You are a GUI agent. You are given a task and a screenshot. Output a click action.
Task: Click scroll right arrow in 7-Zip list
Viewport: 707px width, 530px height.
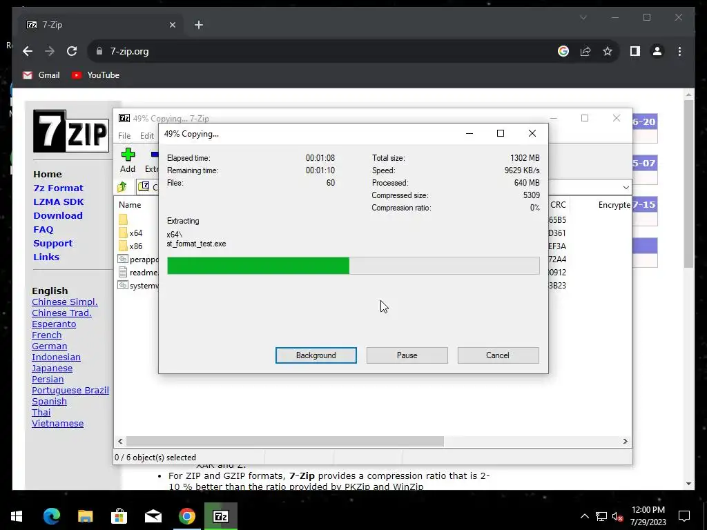[625, 441]
